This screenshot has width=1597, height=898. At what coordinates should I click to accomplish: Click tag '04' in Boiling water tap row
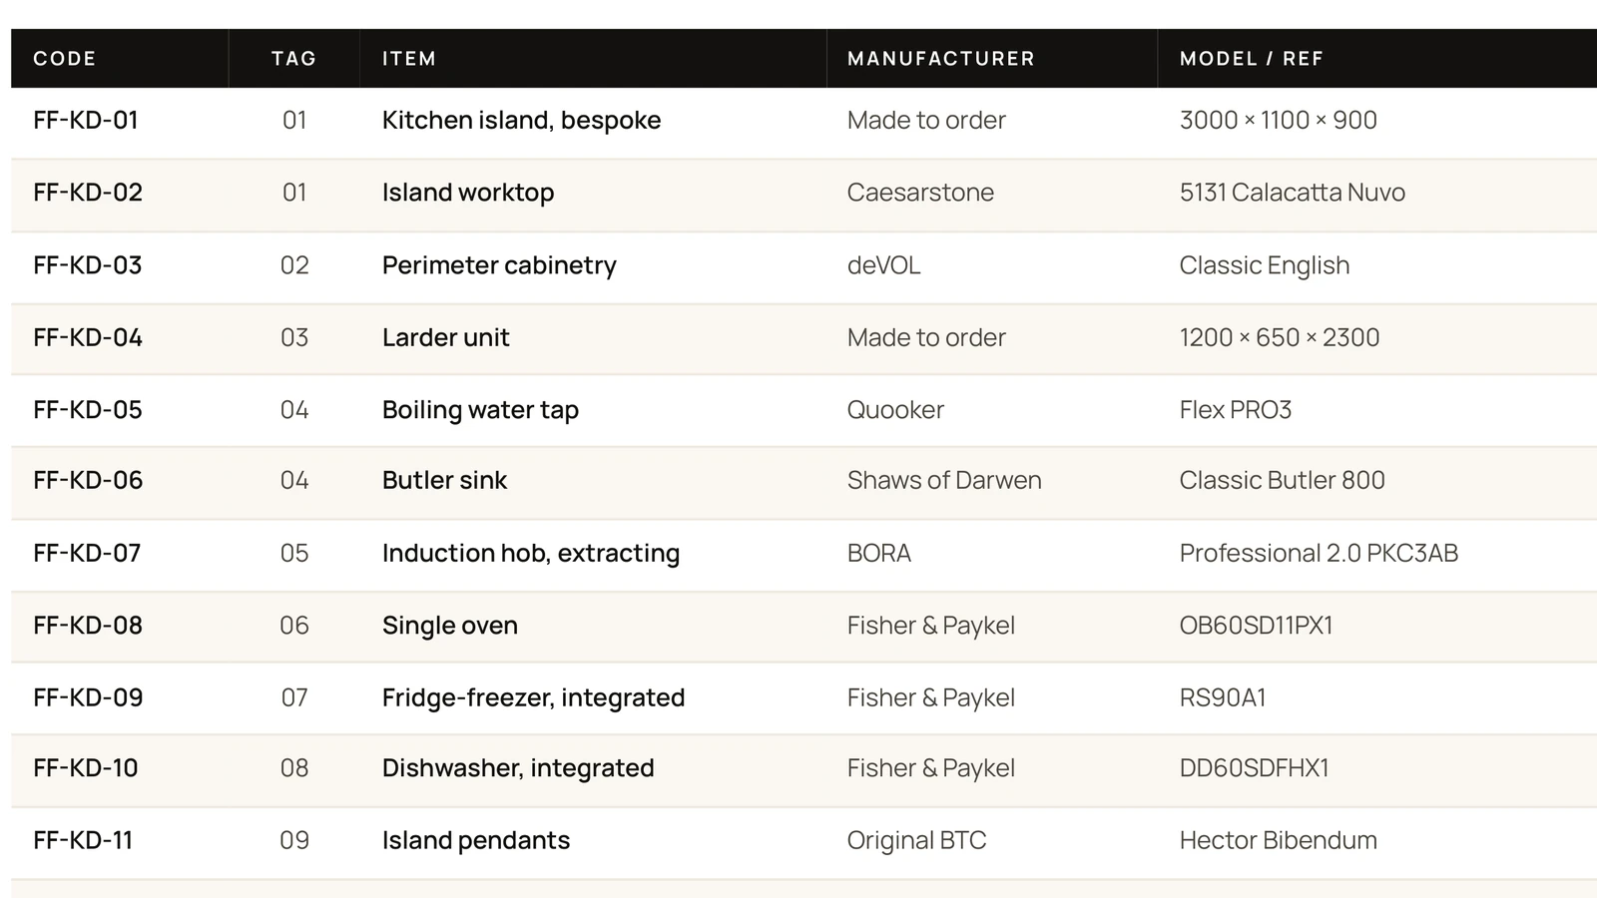(294, 410)
